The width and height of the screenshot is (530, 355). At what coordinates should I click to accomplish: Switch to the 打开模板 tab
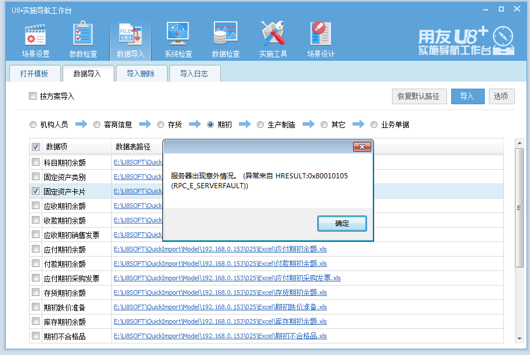34,74
